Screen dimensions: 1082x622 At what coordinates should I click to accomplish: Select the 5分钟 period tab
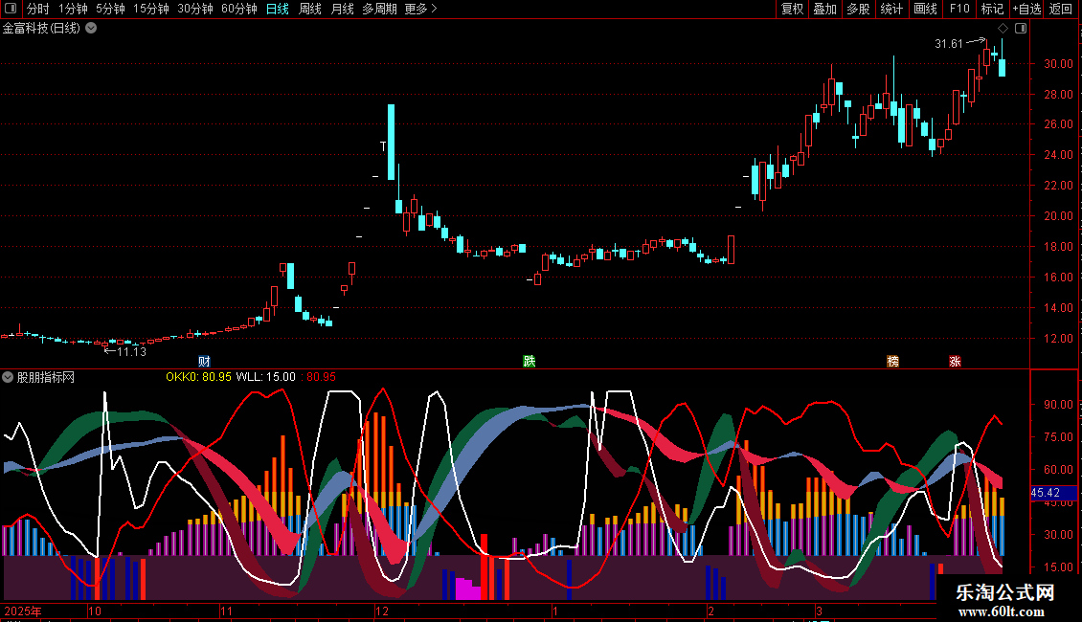pyautogui.click(x=110, y=9)
